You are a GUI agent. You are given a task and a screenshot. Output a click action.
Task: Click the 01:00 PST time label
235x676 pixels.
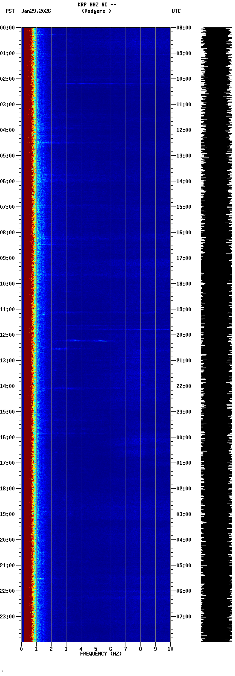tap(8, 53)
